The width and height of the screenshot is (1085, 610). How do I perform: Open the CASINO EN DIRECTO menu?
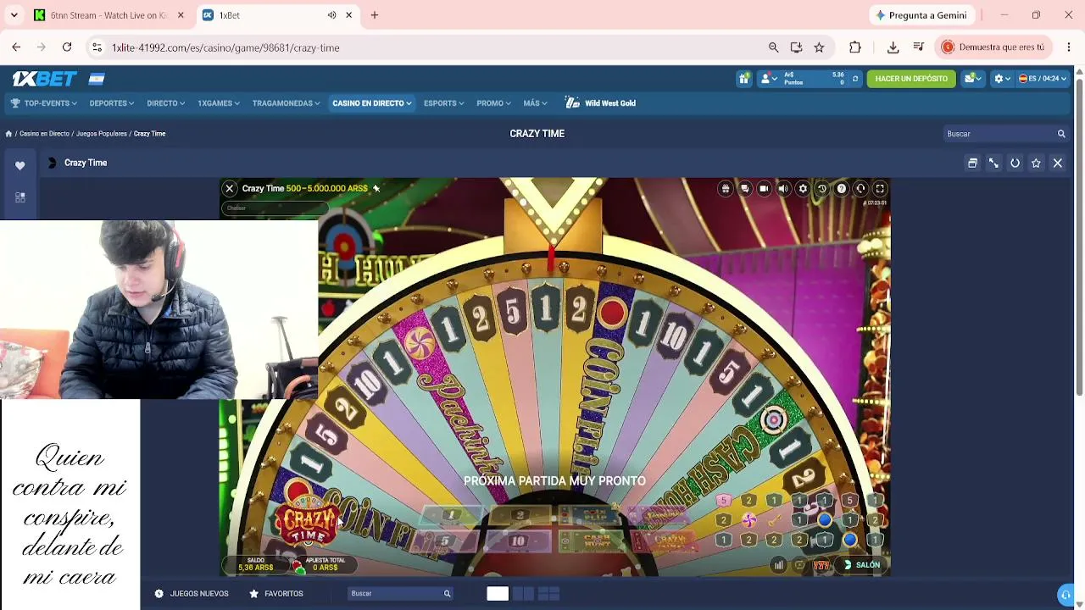click(371, 103)
